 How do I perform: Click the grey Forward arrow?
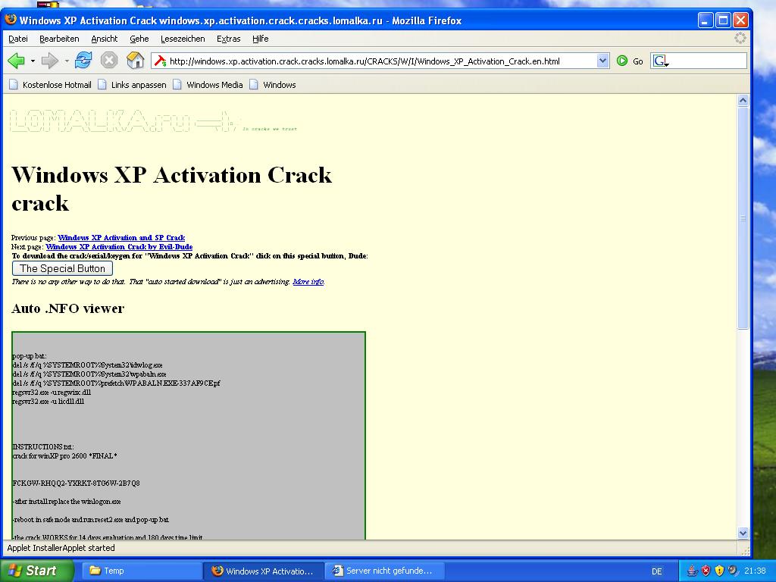(49, 61)
